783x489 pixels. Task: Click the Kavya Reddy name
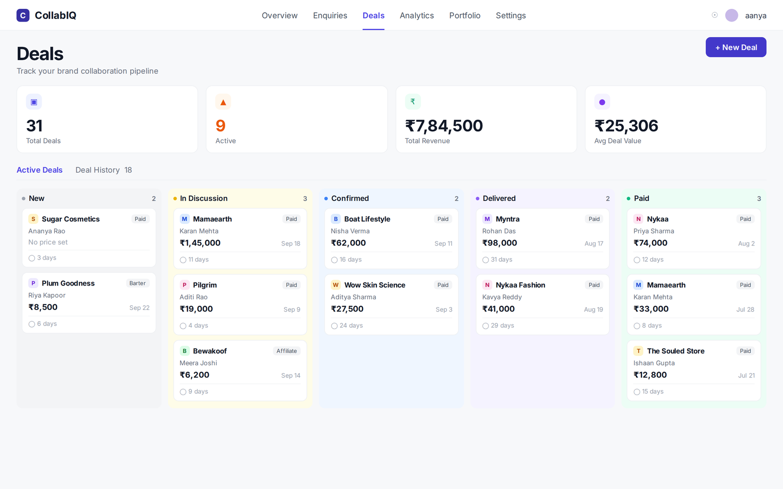click(x=502, y=297)
